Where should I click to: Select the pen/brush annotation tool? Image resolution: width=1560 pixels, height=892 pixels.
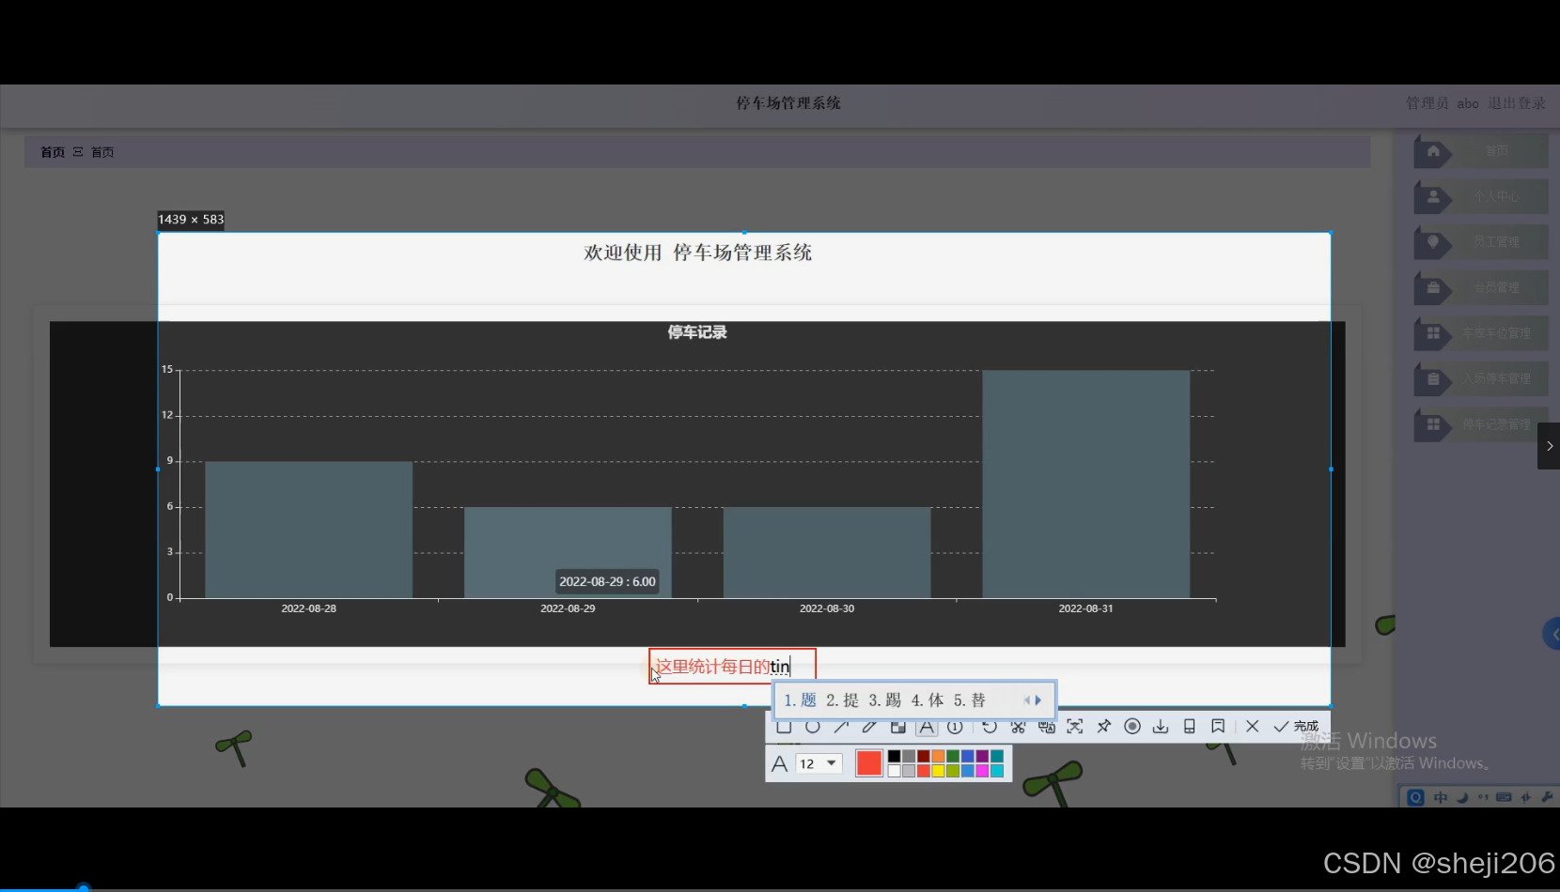click(x=868, y=727)
